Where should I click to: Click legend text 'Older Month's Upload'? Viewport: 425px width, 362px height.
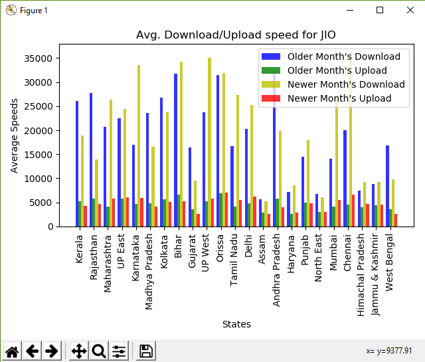(x=337, y=70)
